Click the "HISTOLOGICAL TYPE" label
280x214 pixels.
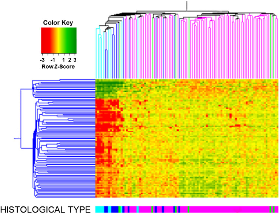click(46, 209)
